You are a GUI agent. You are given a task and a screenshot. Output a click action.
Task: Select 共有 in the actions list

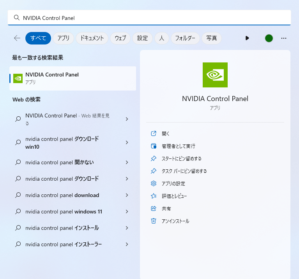tap(166, 209)
